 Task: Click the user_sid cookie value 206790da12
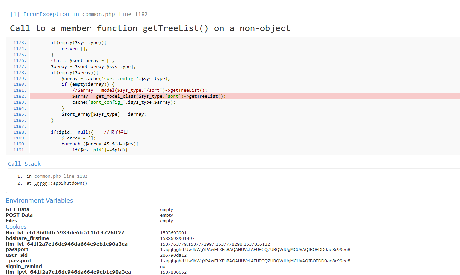coord(173,255)
